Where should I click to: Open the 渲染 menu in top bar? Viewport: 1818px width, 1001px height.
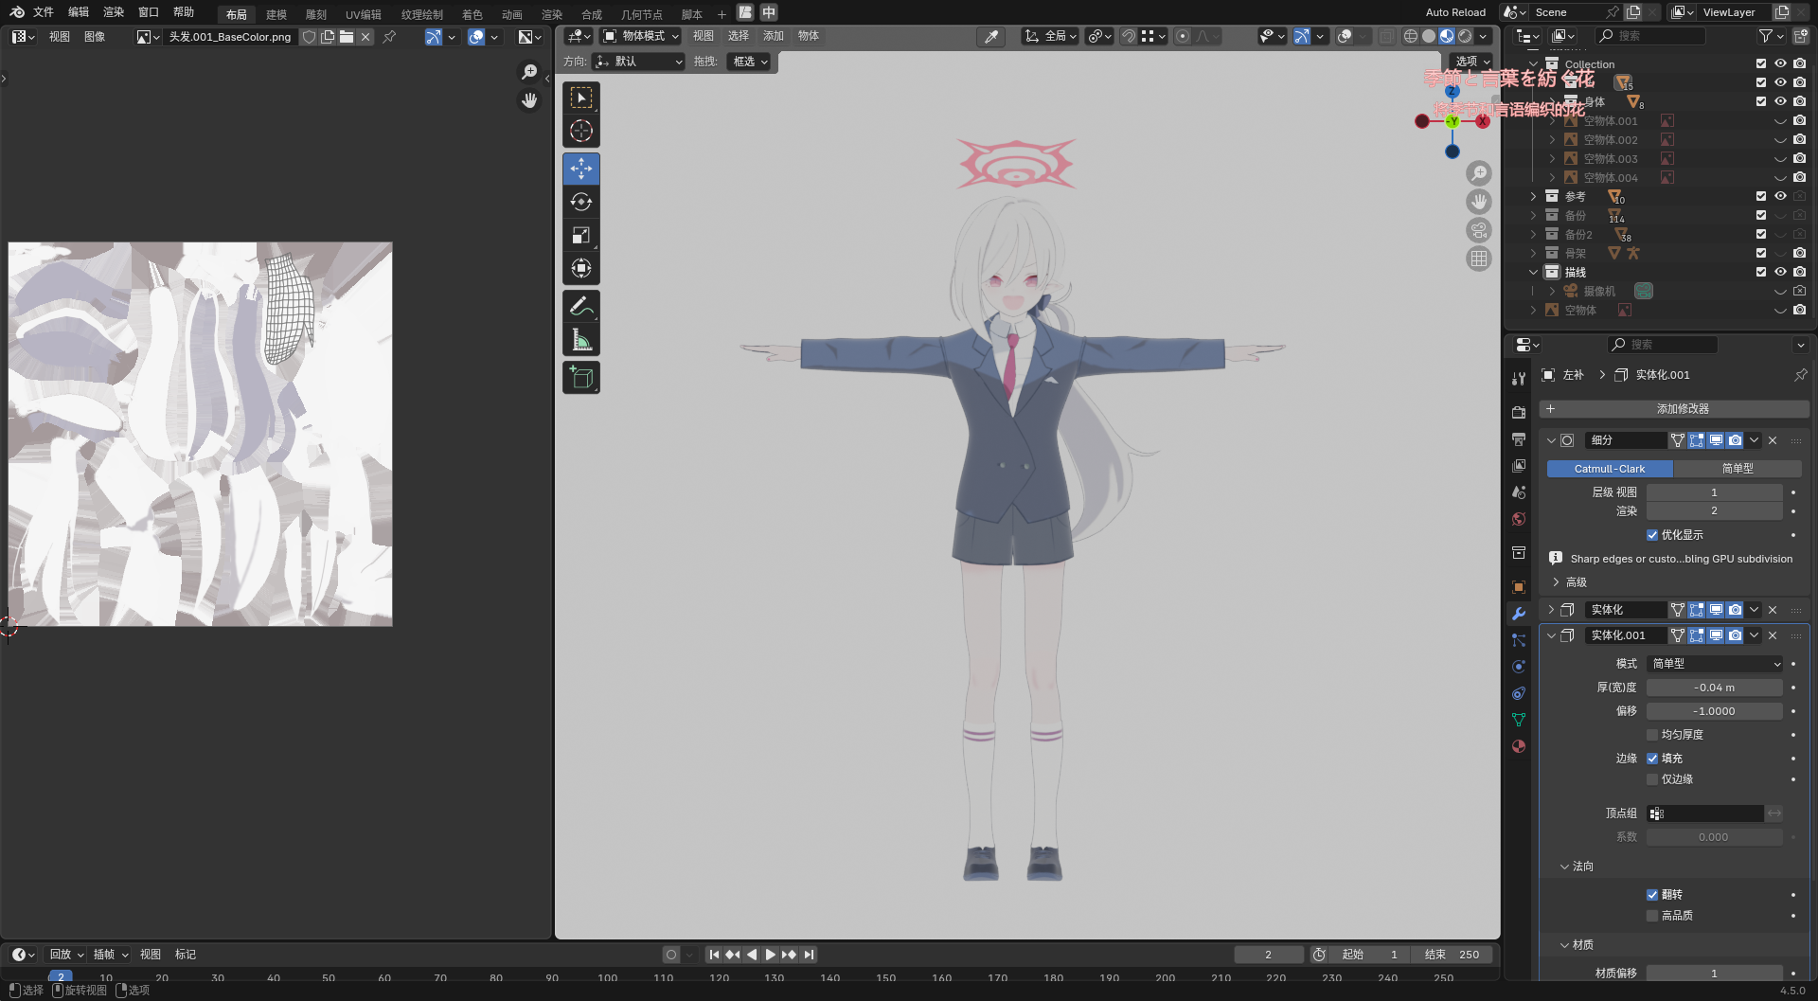114,12
